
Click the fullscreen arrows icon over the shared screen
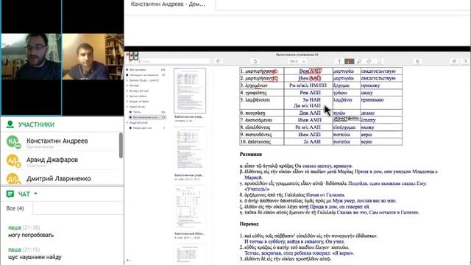[x=134, y=56]
